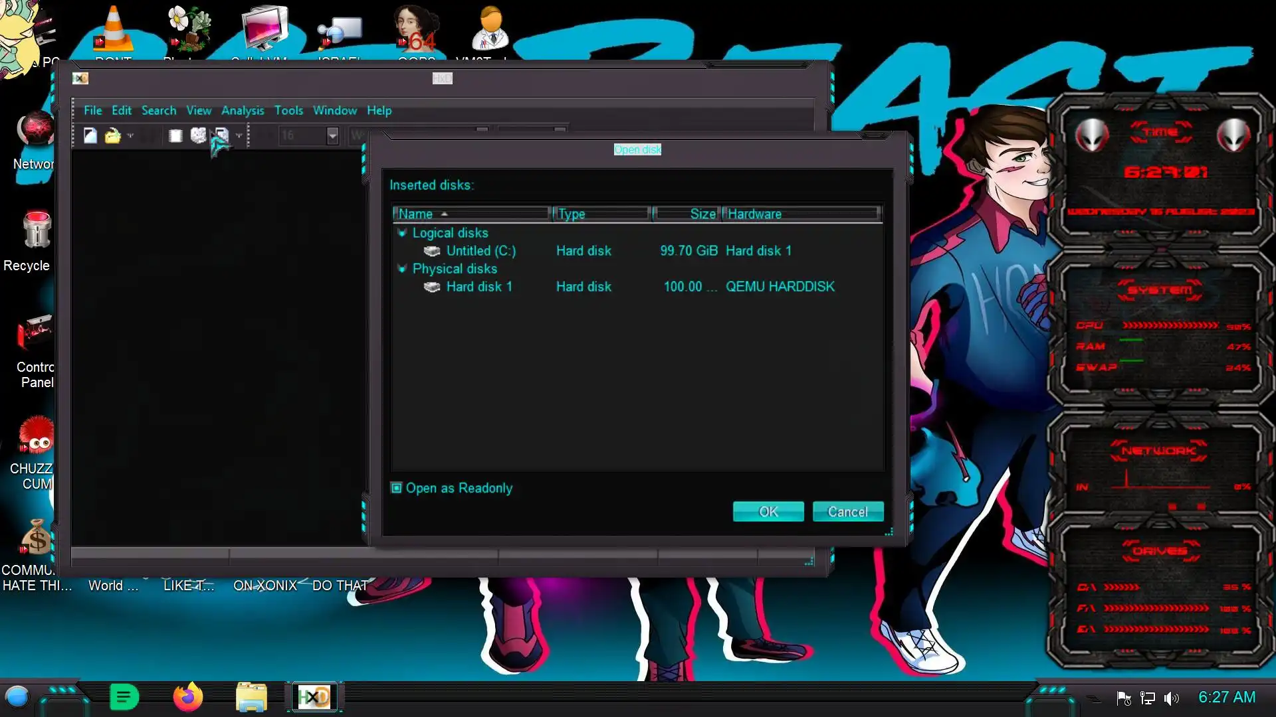Click the New file toolbar icon
This screenshot has height=717, width=1276.
tap(90, 135)
